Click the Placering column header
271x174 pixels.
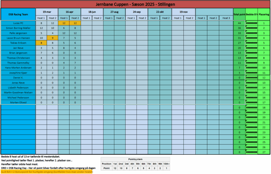point(264,14)
